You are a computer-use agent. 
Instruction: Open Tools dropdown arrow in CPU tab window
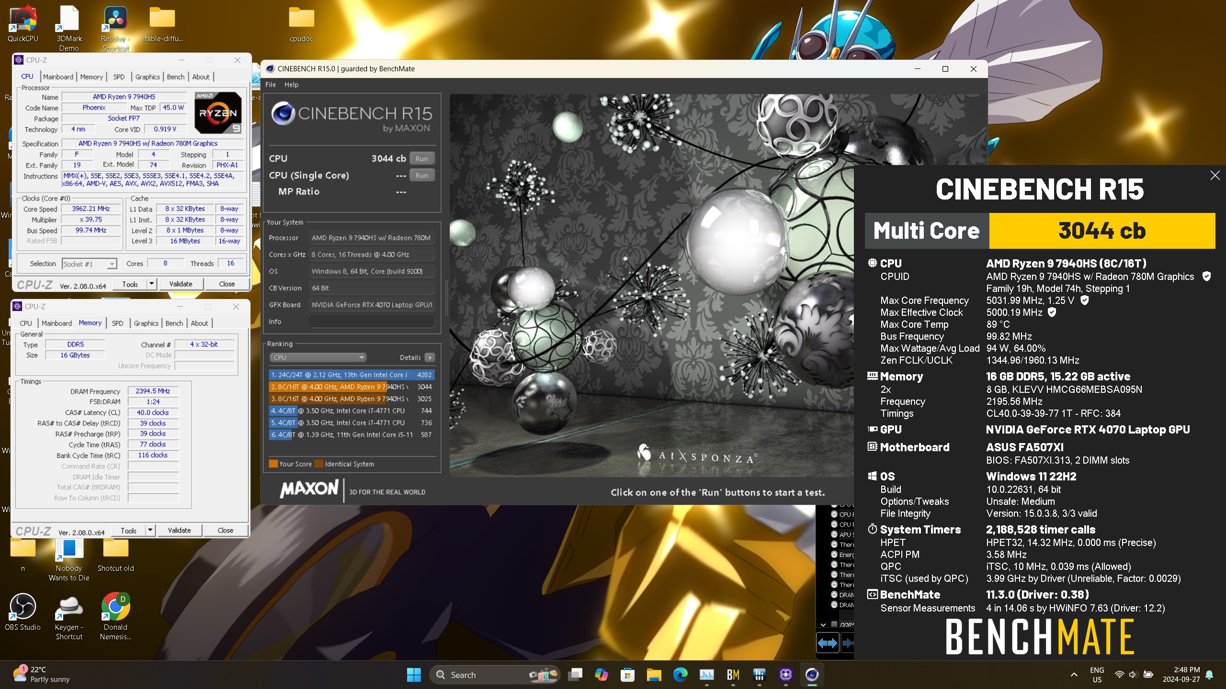151,284
